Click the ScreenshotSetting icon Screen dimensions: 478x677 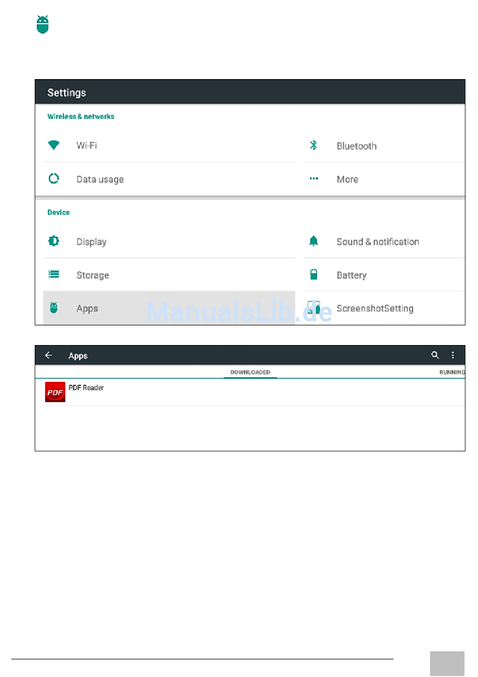pyautogui.click(x=313, y=308)
